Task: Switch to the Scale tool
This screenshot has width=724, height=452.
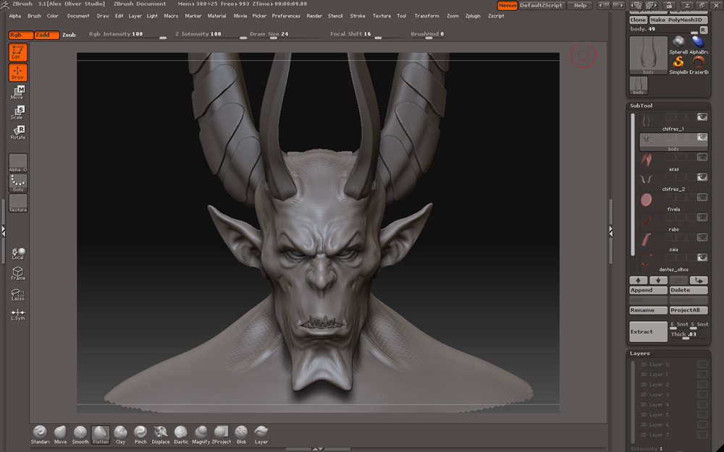Action: 18,112
